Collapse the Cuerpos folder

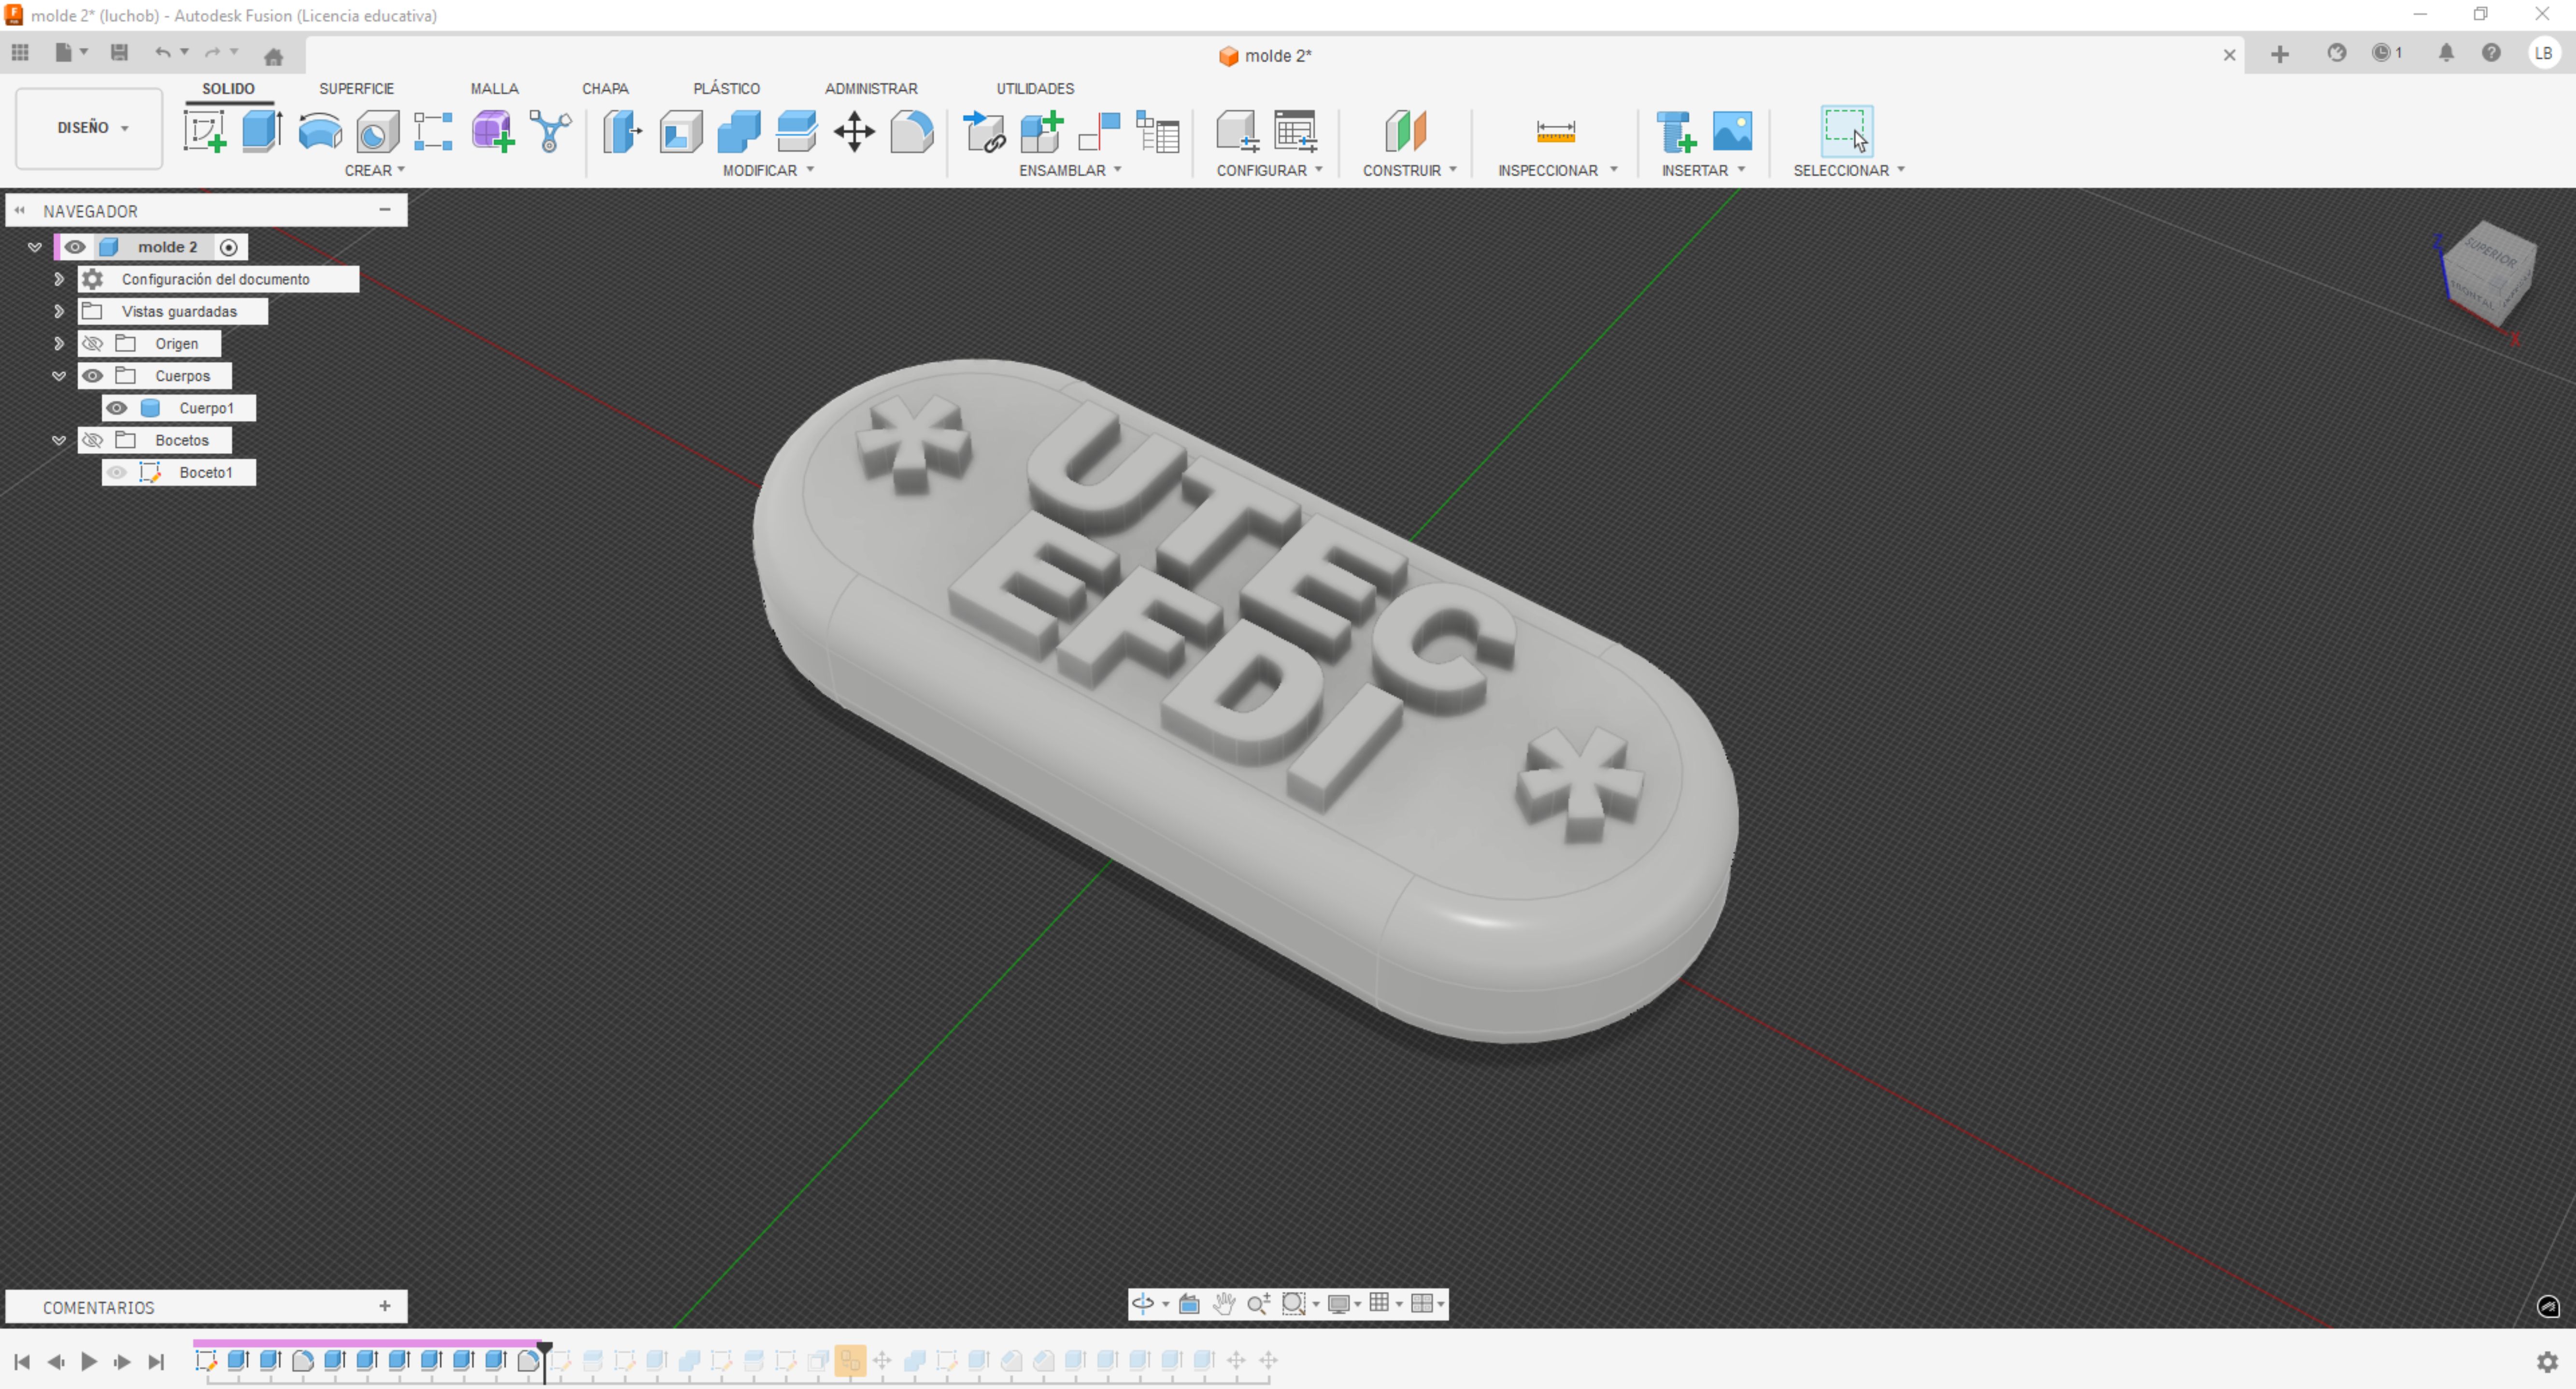click(59, 376)
